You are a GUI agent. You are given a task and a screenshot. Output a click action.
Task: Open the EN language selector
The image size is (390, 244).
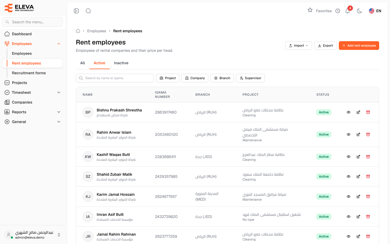tap(375, 11)
